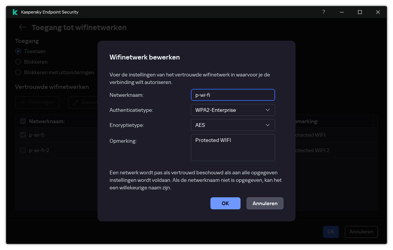The image size is (393, 250).
Task: Expand the Encryptietype dropdown
Action: pos(233,125)
